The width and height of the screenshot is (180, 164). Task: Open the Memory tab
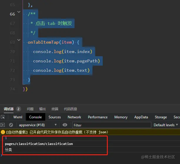(x=121, y=117)
